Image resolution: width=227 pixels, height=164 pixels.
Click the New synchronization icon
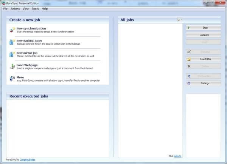coord(12,30)
